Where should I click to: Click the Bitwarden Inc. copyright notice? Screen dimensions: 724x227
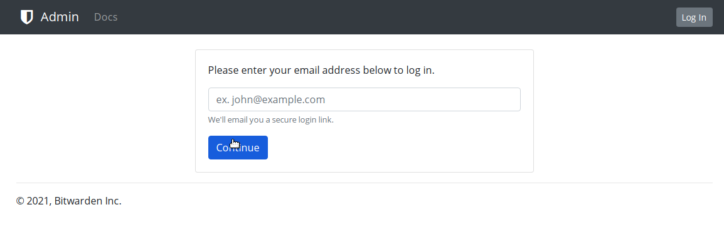[x=69, y=201]
